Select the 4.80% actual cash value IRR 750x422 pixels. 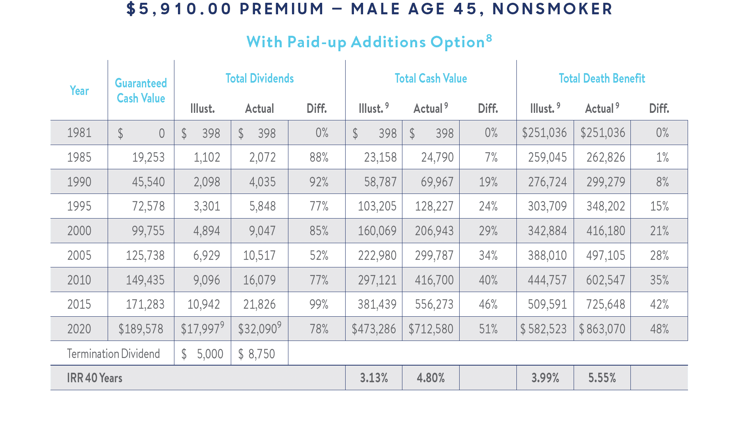point(431,378)
